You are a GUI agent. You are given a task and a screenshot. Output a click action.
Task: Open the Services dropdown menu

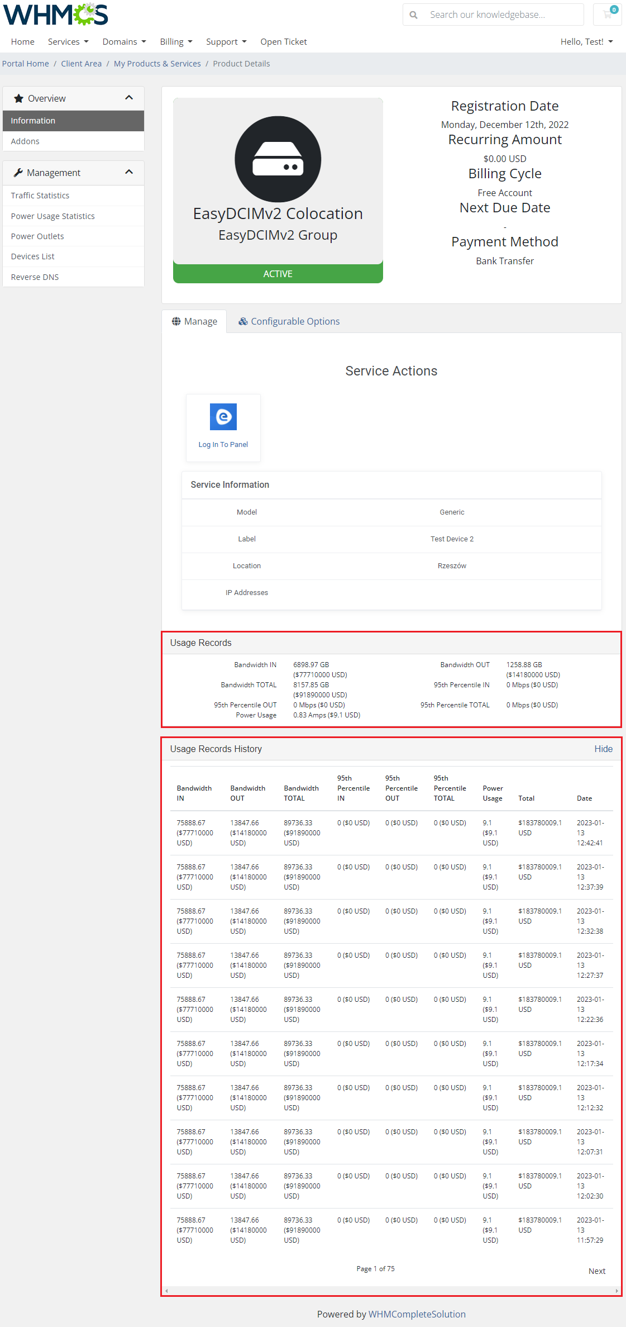click(x=68, y=42)
